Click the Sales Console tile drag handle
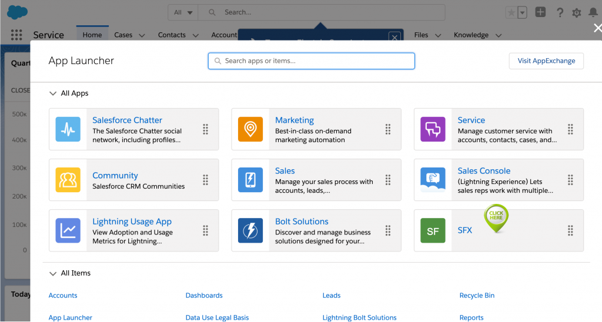The height and width of the screenshot is (322, 602). (x=570, y=180)
